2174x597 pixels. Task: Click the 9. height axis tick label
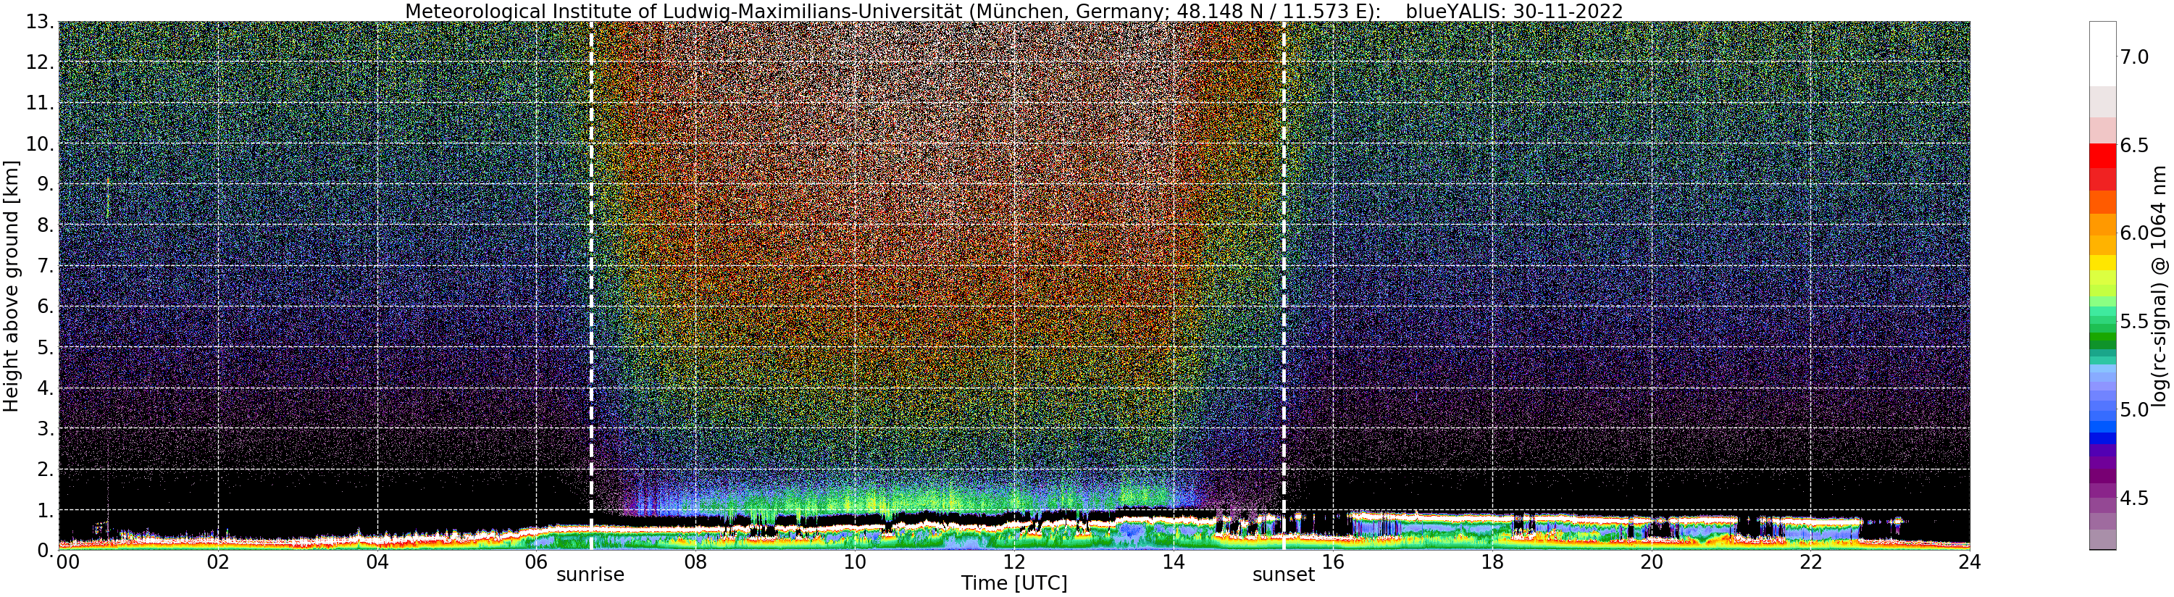click(x=44, y=184)
